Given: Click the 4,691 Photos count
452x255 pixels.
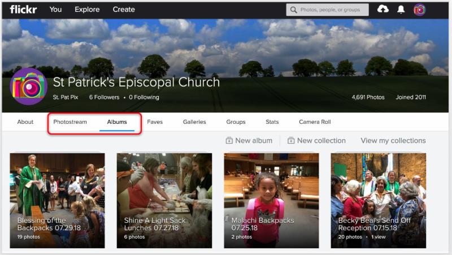Looking at the screenshot, I should click(368, 97).
